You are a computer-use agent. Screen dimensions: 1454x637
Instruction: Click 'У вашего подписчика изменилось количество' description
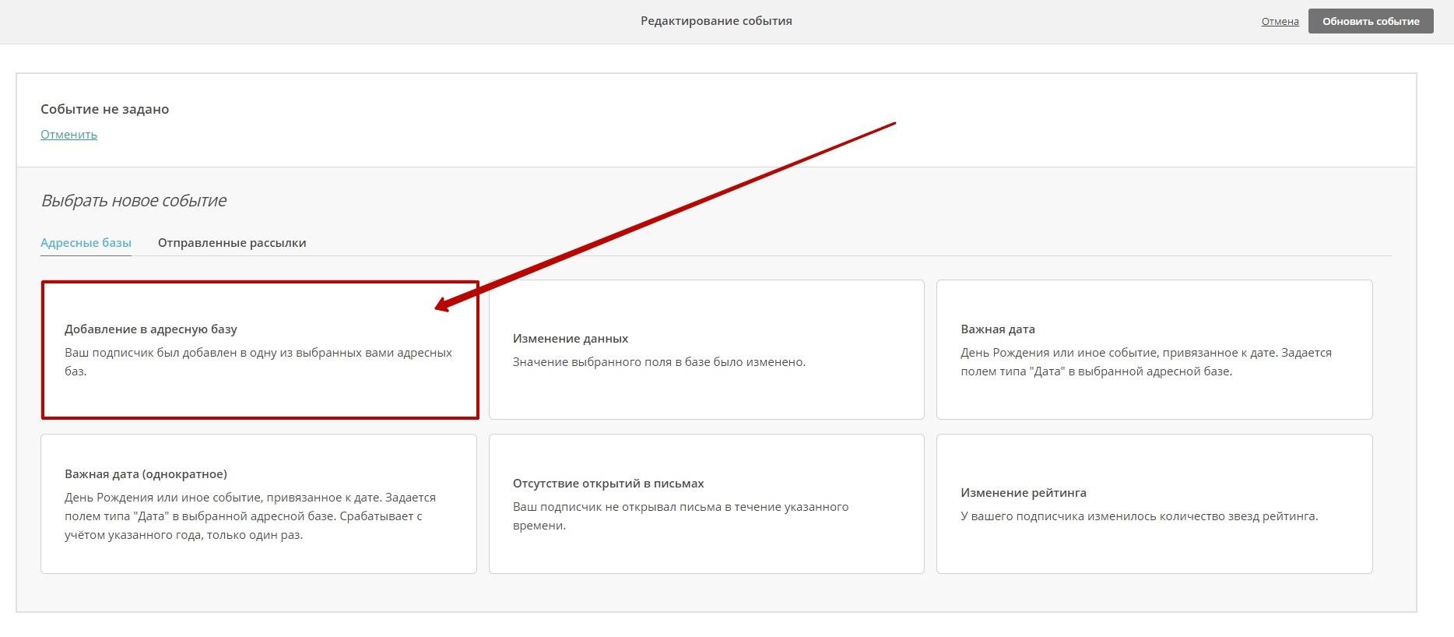(x=1139, y=516)
